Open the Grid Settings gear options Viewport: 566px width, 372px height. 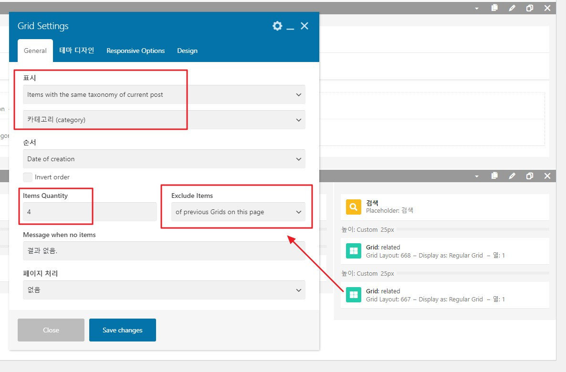tap(277, 26)
